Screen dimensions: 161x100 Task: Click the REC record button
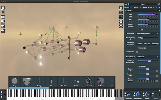pyautogui.click(x=121, y=22)
